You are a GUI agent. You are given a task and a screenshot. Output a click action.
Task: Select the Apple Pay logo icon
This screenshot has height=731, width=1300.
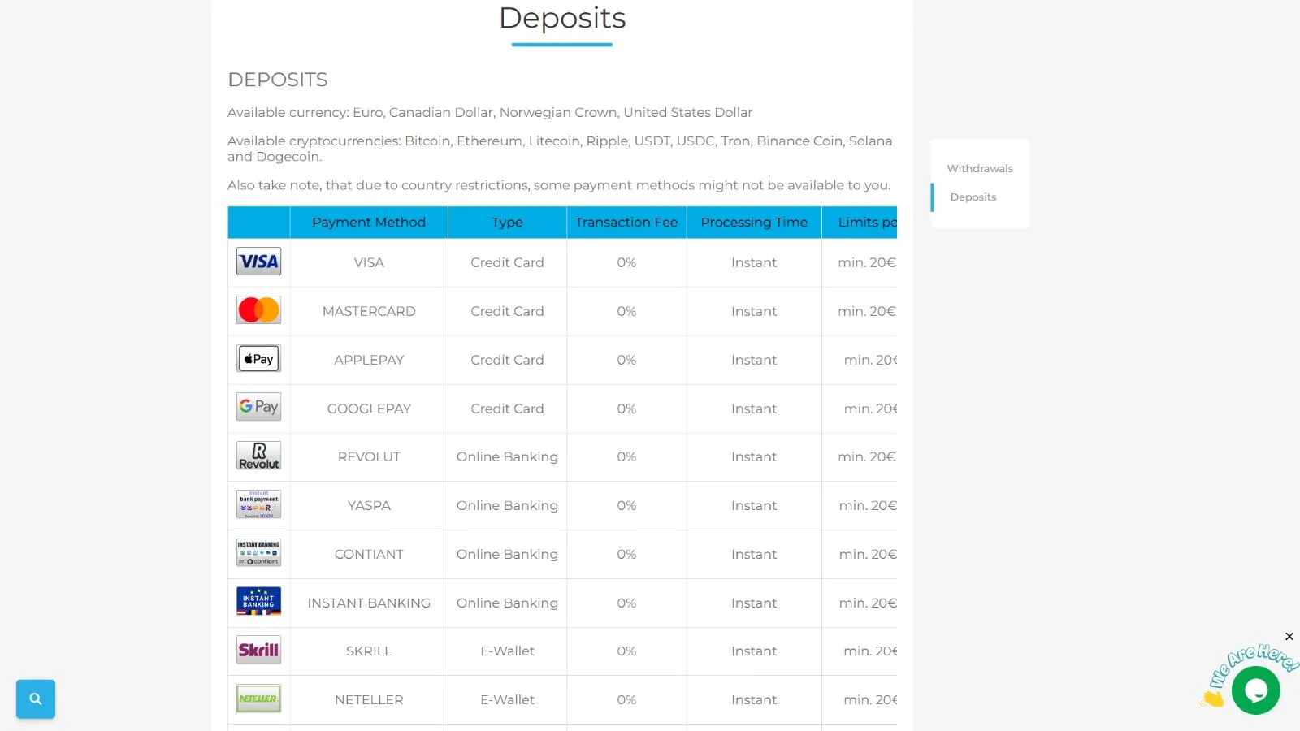tap(258, 359)
